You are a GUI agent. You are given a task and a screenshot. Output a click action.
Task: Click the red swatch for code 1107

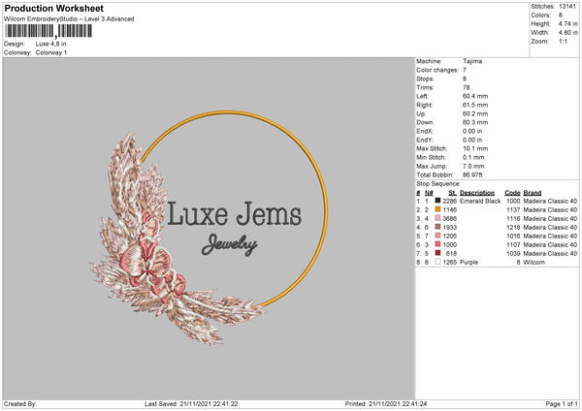coord(438,244)
